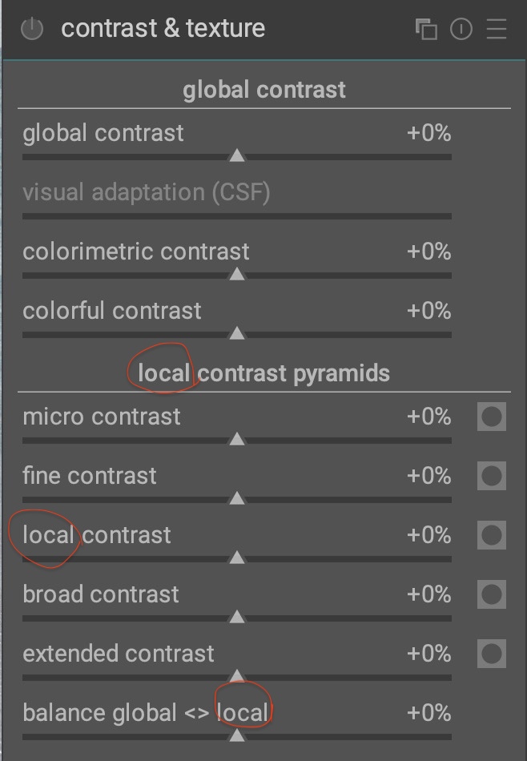Viewport: 527px width, 761px height.
Task: Collapse the local contrast pyramids section
Action: [264, 373]
